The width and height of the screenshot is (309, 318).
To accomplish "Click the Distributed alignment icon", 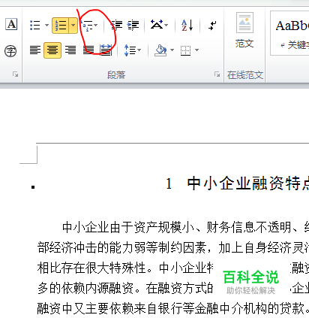I will point(106,50).
